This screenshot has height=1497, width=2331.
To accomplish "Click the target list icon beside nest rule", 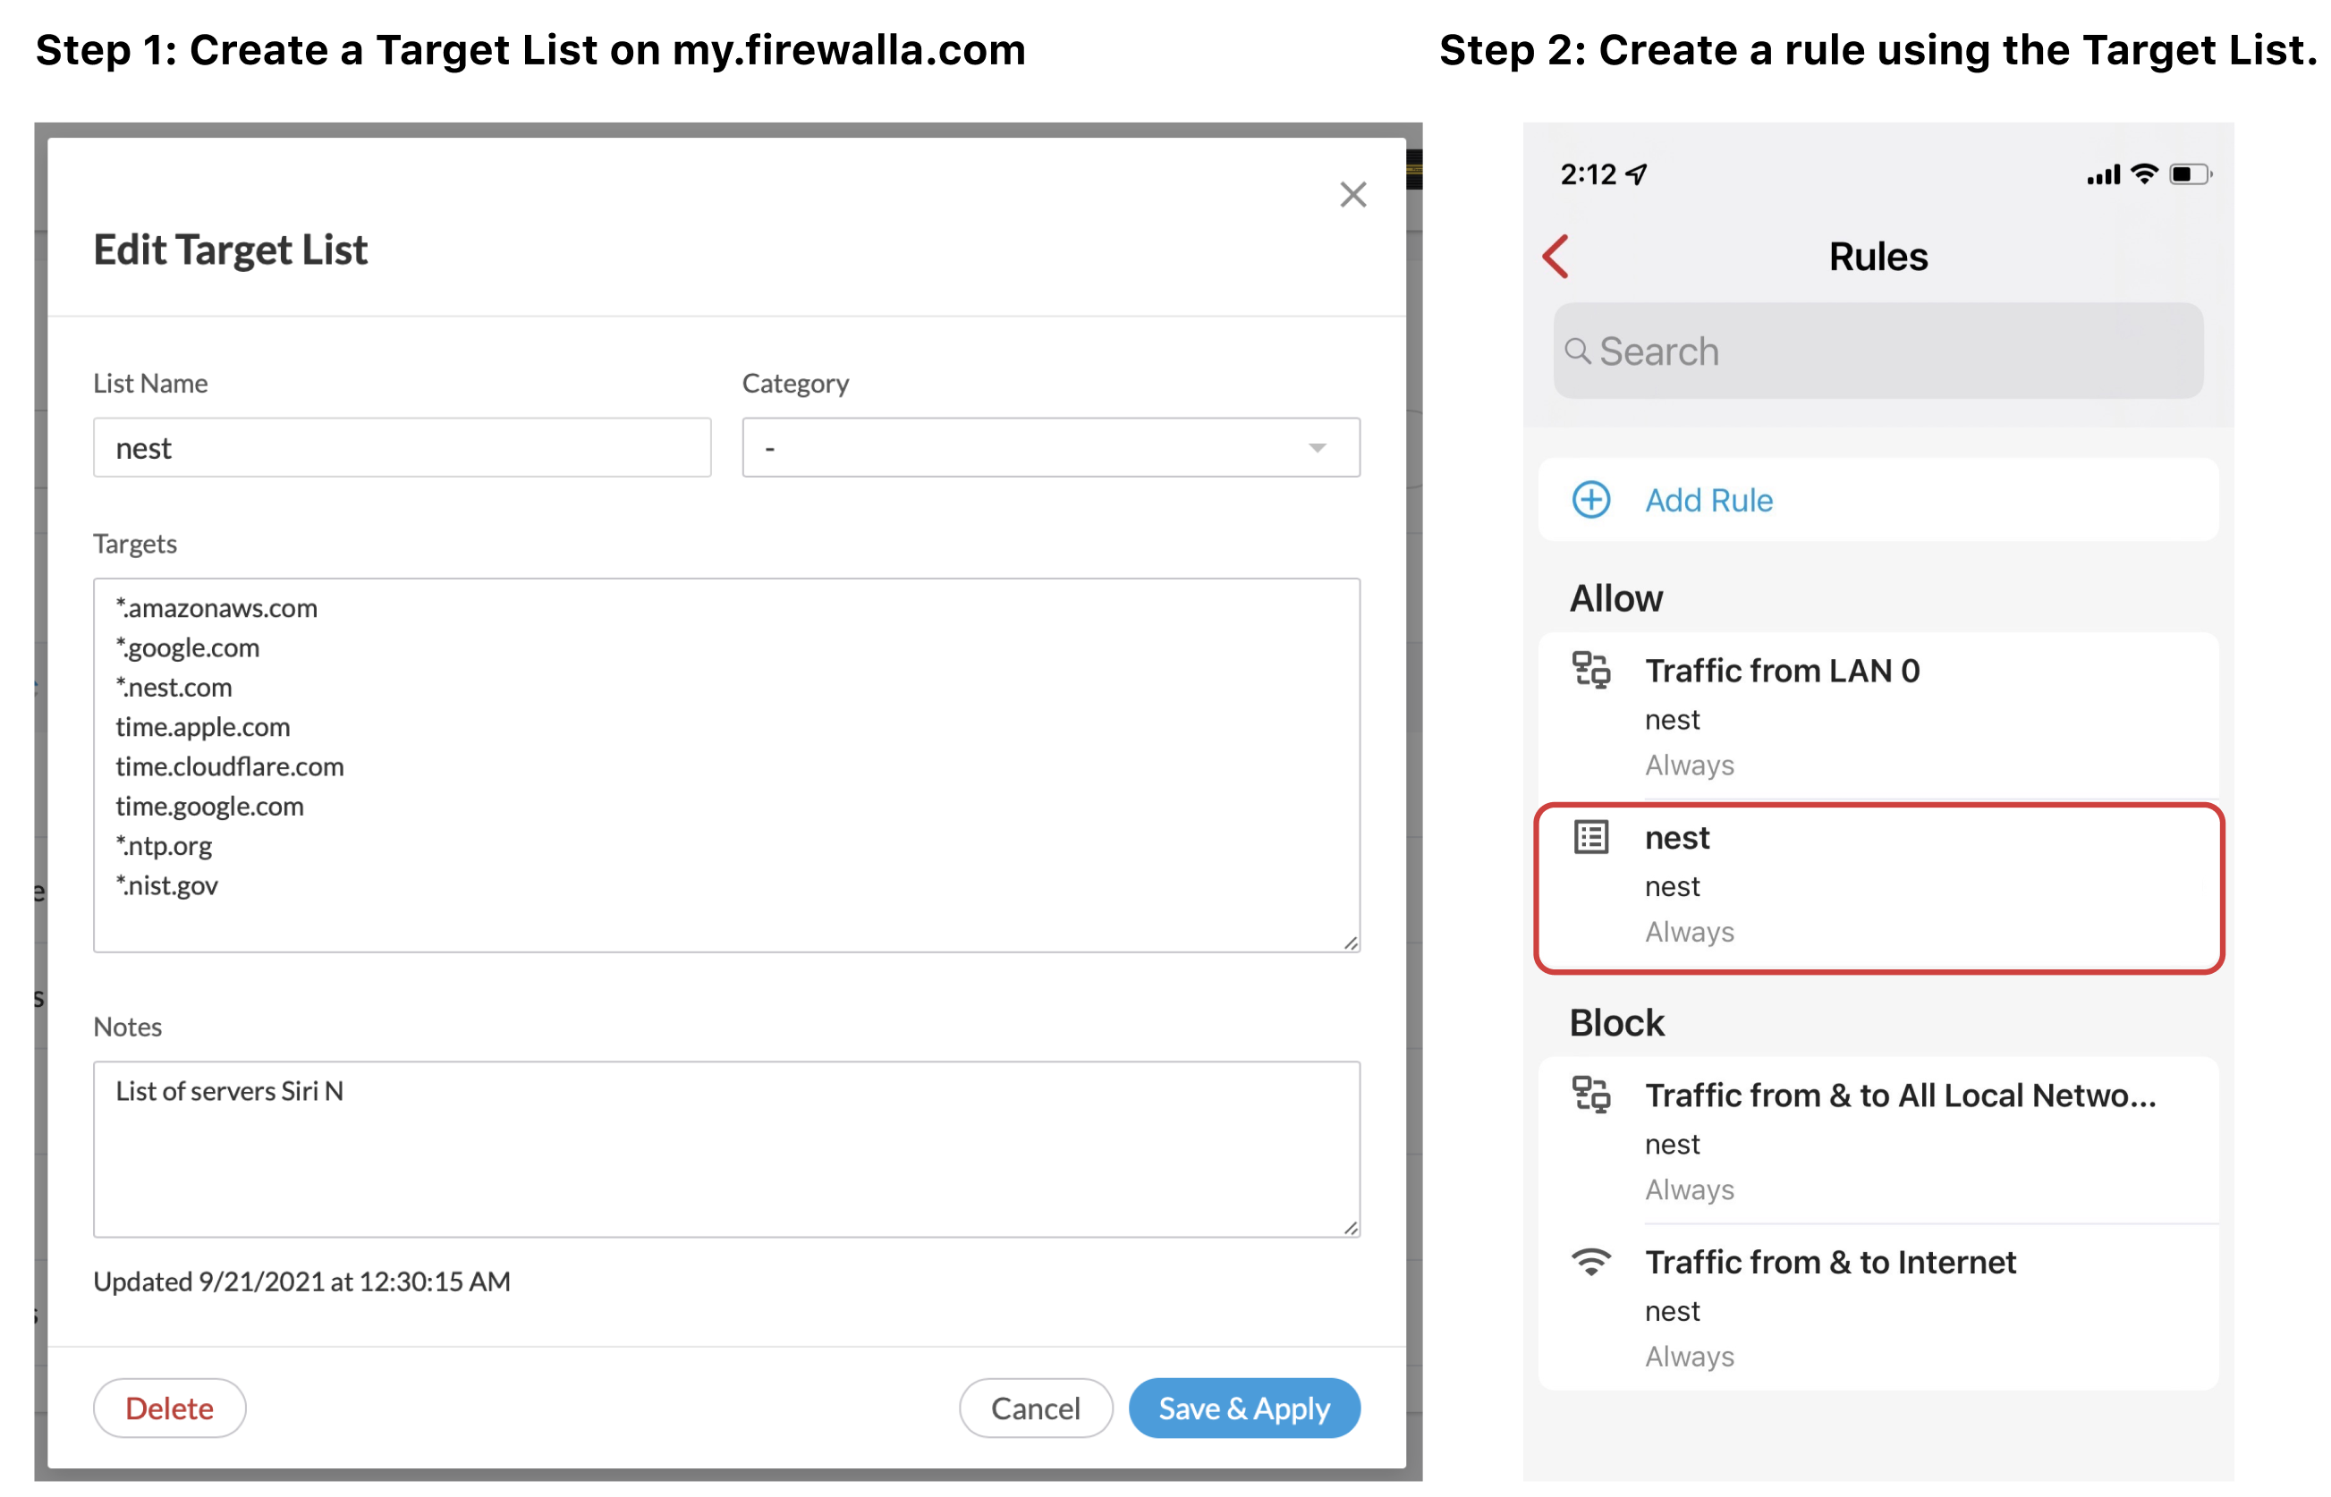I will tap(1591, 837).
